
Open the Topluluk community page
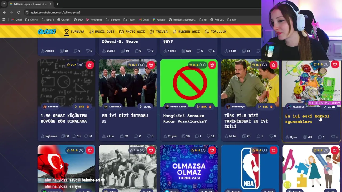click(x=215, y=31)
